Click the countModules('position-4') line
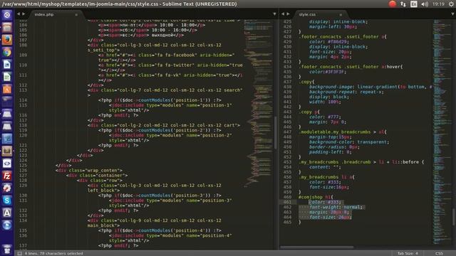This screenshot has width=456, height=256. (x=160, y=230)
